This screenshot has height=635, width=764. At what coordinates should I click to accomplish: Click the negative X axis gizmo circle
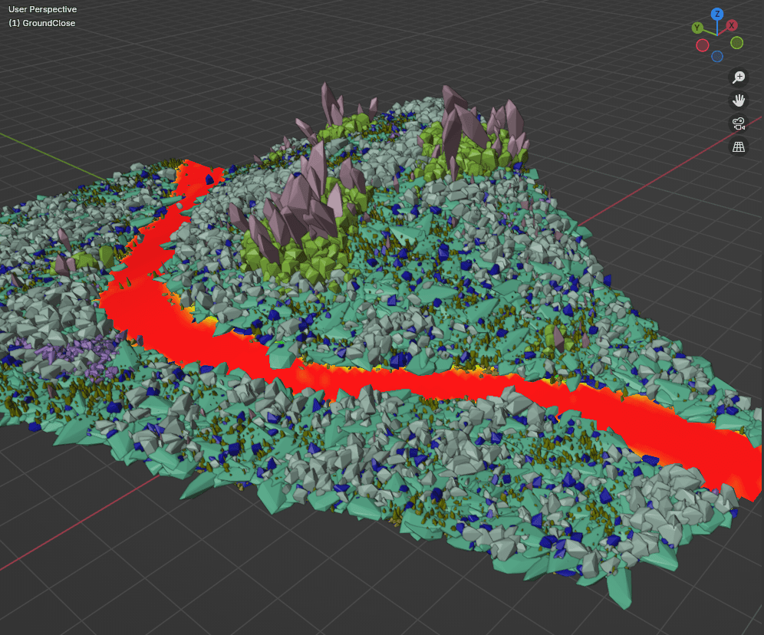coord(702,45)
